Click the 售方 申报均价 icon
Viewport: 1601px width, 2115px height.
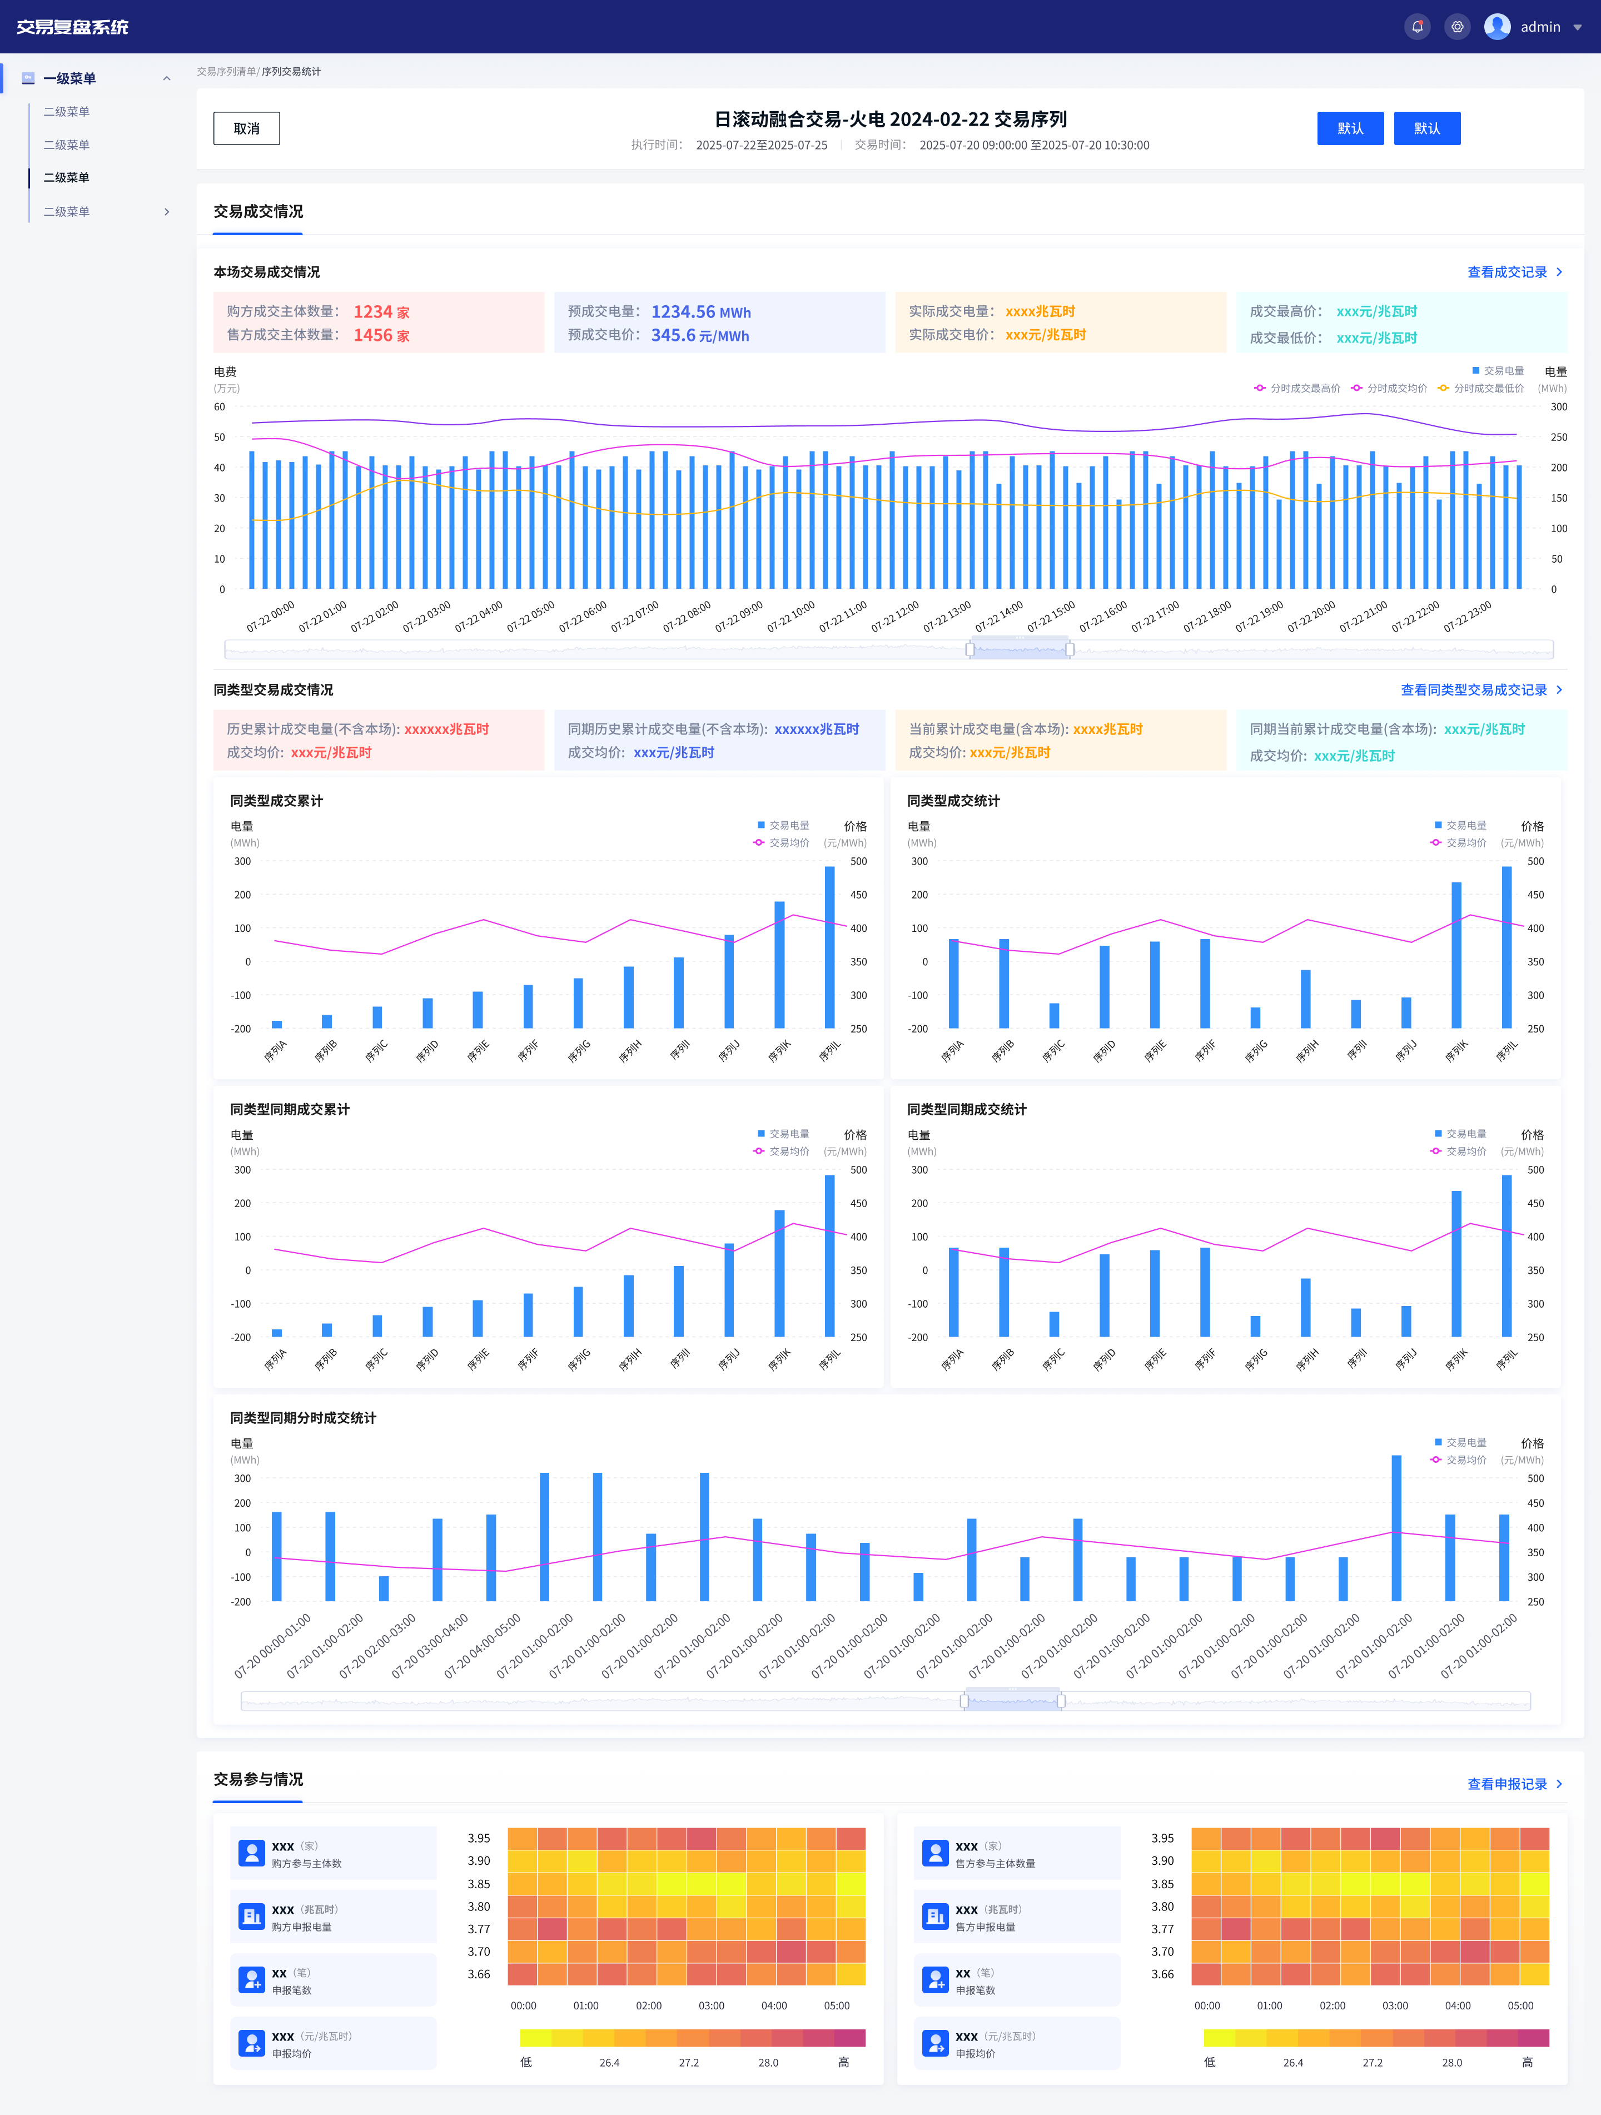coord(935,2043)
